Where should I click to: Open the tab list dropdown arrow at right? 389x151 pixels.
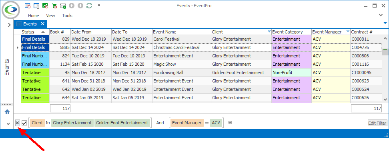click(x=385, y=23)
